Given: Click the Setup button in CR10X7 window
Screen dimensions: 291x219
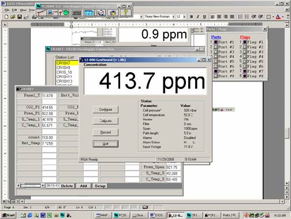Looking at the screenshot, I should point(100,186).
